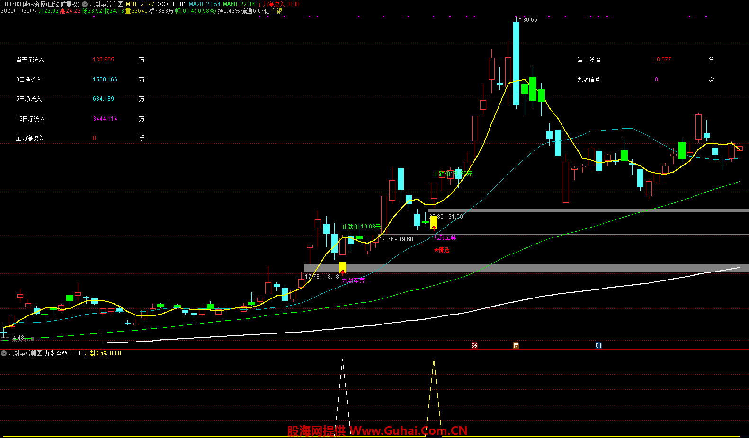Click the MB1 yellow indicator label
The image size is (749, 438).
[x=140, y=4]
